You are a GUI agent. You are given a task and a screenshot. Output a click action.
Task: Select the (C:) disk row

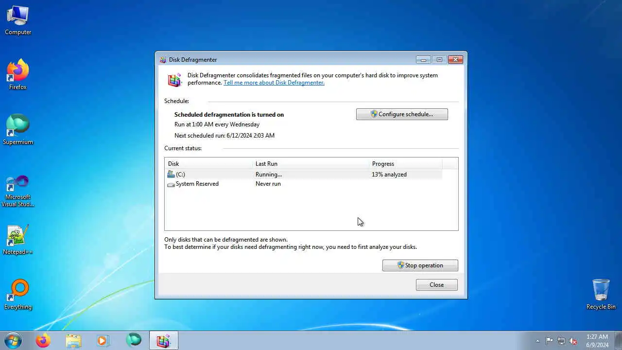click(304, 174)
